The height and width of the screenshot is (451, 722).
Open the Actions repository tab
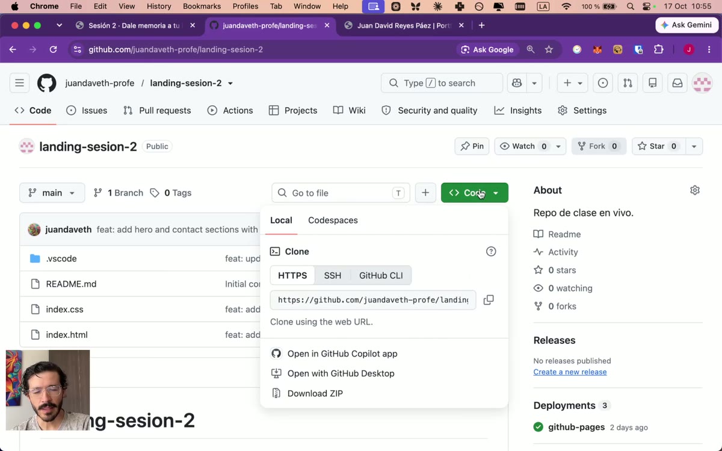(x=230, y=111)
